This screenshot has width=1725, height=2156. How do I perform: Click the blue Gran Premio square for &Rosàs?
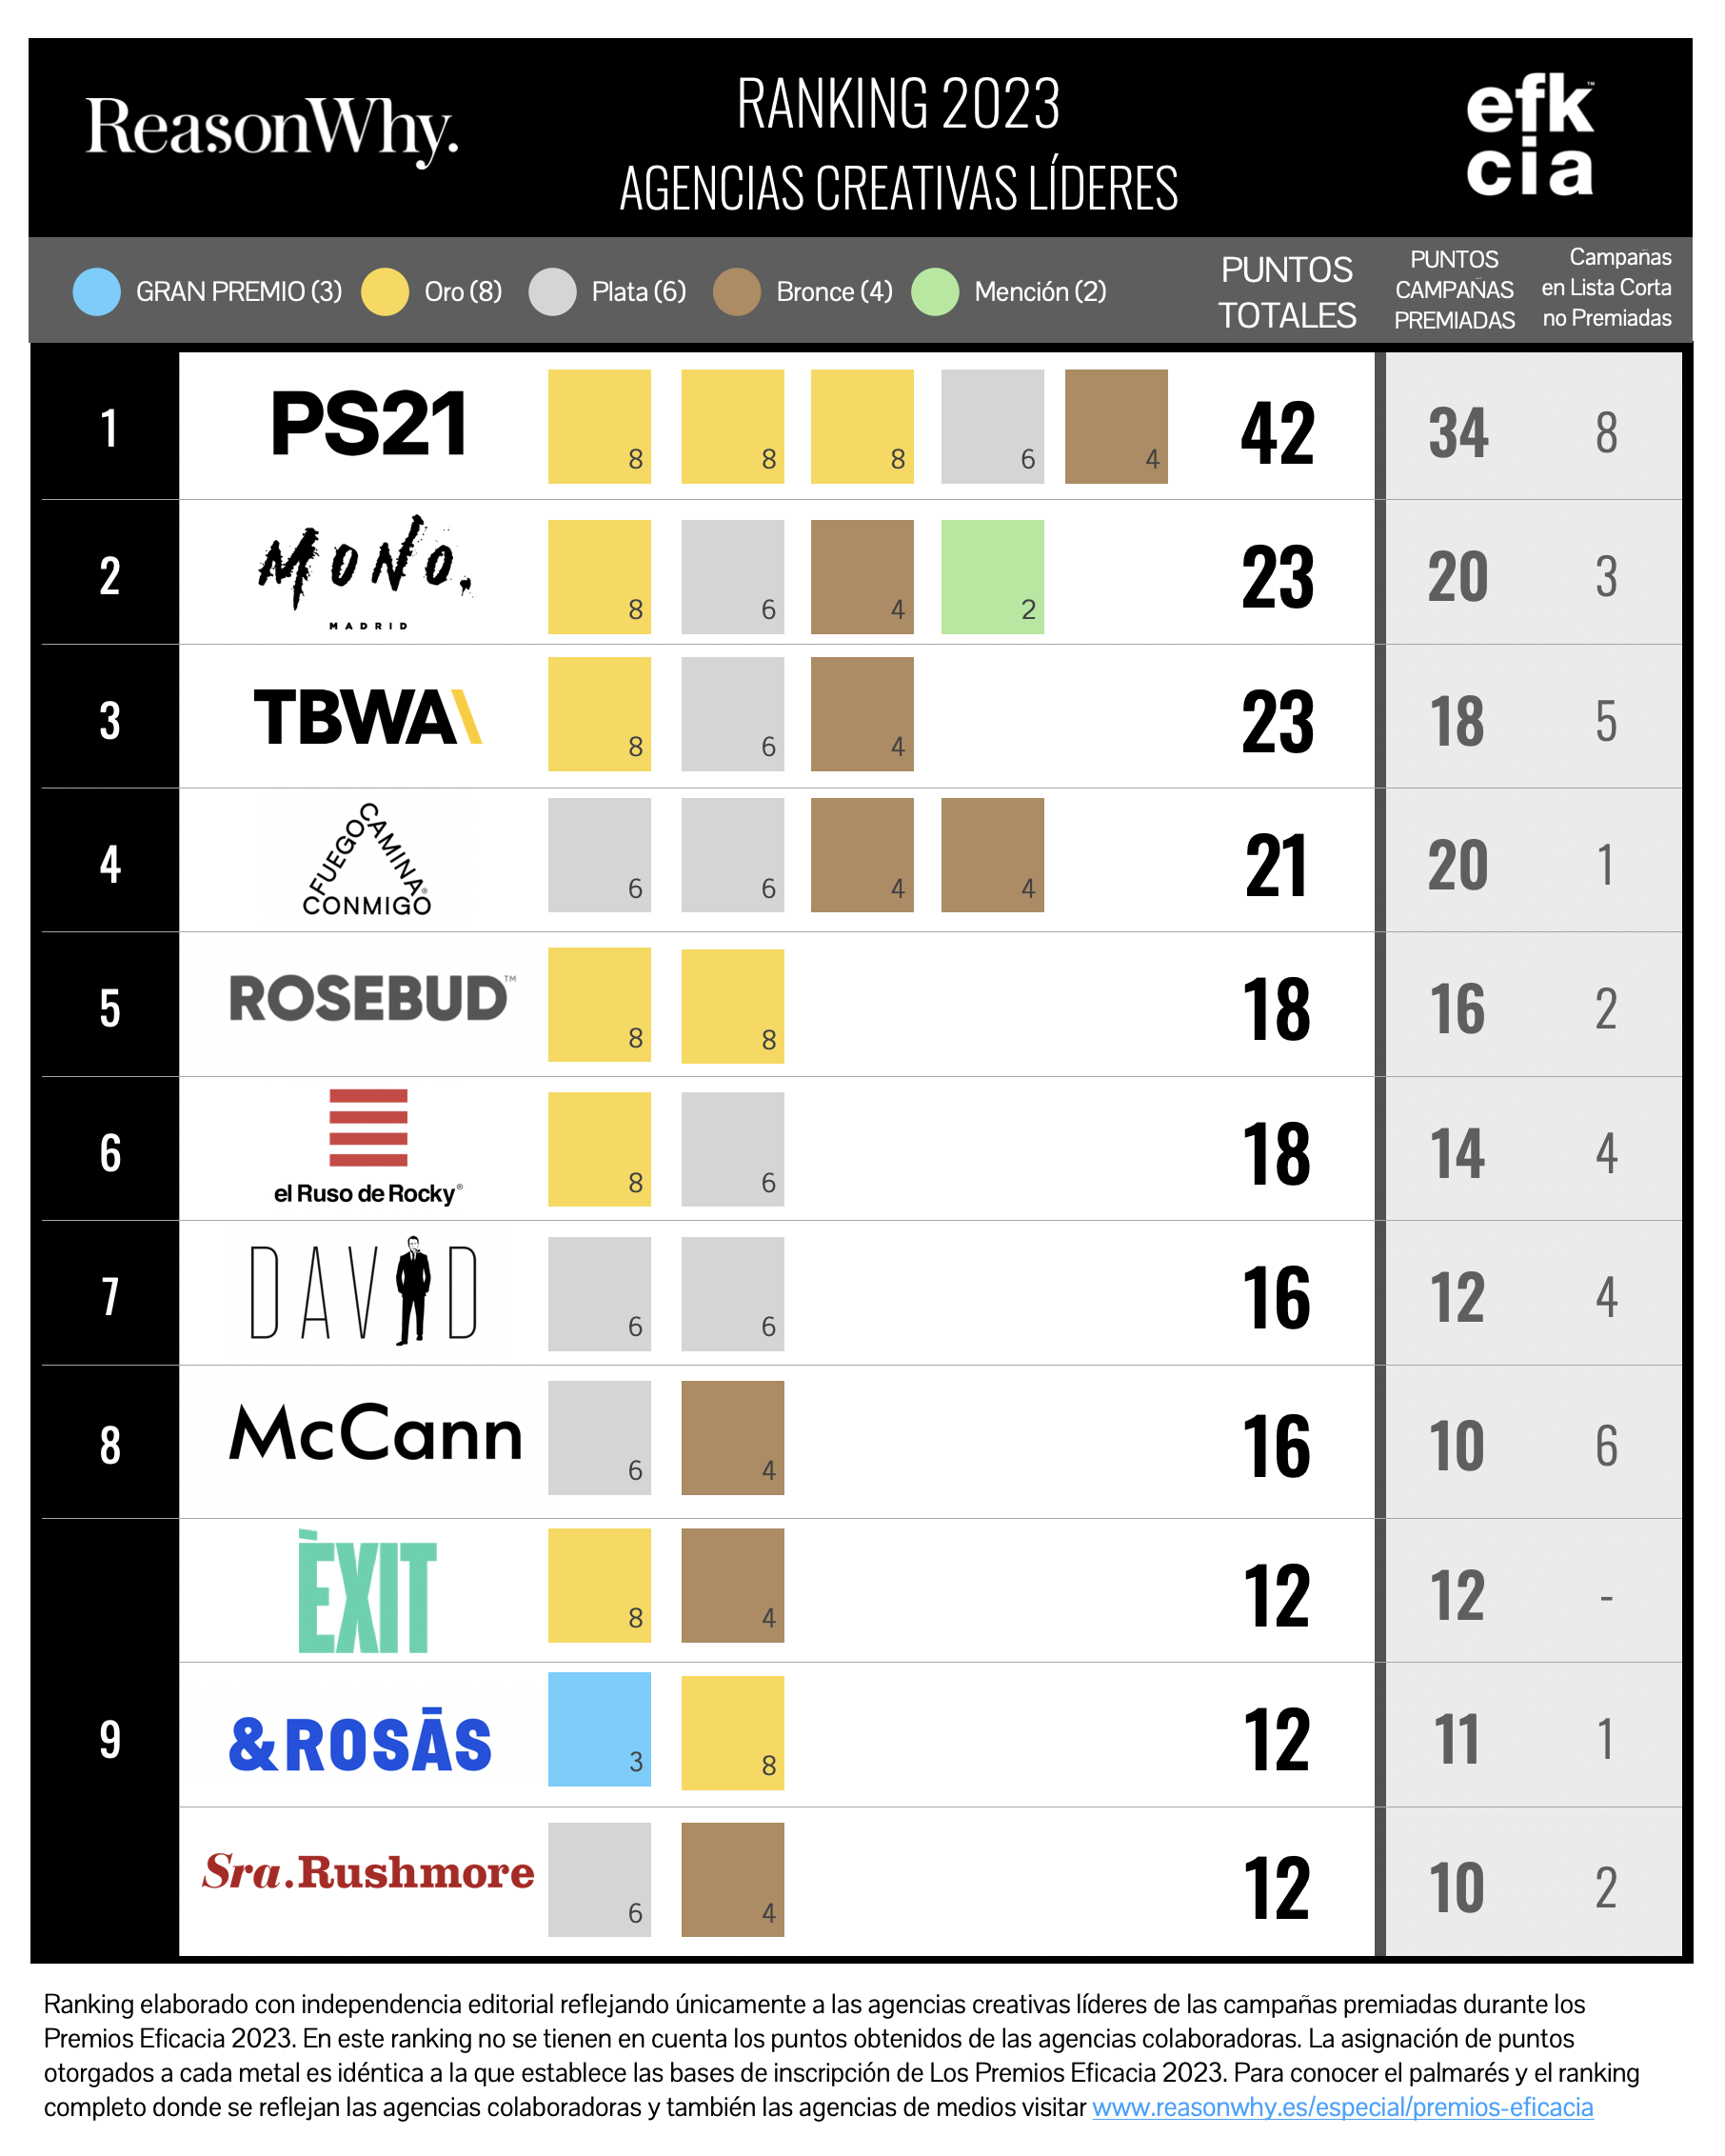600,1729
